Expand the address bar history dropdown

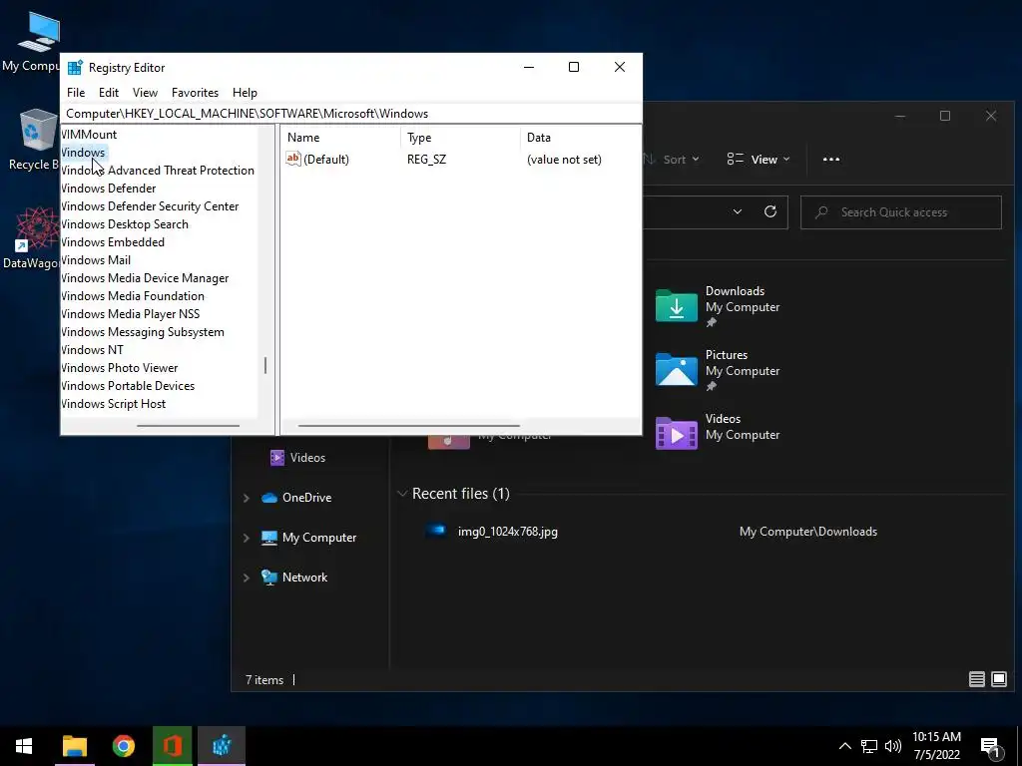point(738,211)
